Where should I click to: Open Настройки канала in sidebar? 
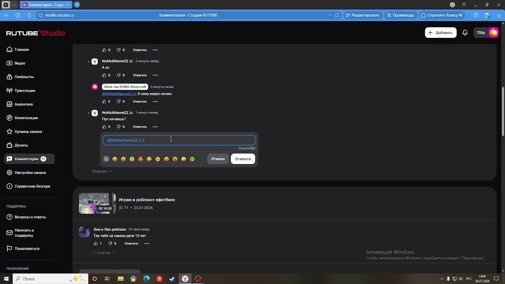[26, 172]
